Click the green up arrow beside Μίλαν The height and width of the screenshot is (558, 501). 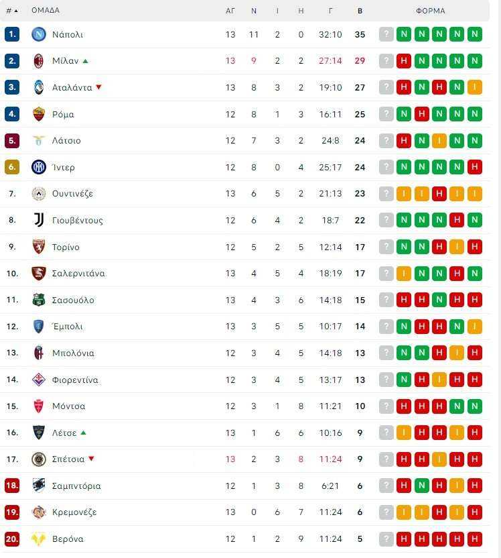pyautogui.click(x=85, y=61)
